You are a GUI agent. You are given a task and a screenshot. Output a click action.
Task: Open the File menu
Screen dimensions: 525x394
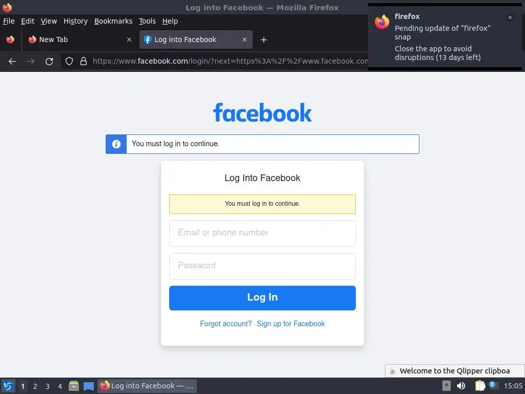(x=9, y=21)
